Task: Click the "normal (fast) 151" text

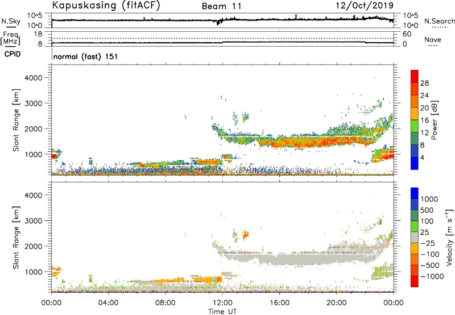Action: [86, 56]
